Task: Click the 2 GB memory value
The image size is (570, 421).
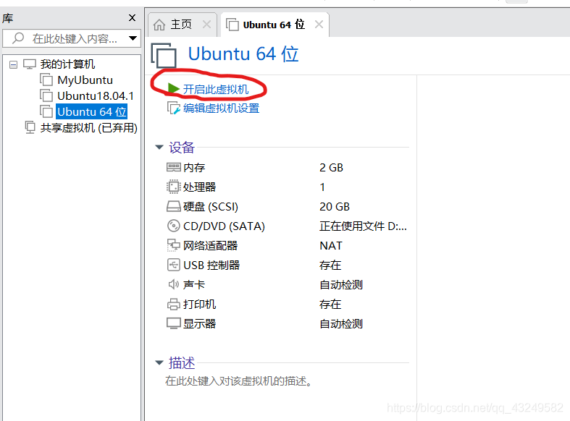Action: pos(331,168)
